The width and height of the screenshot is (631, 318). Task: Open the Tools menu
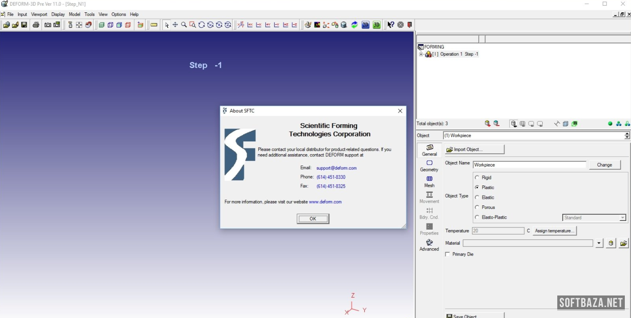tap(89, 14)
